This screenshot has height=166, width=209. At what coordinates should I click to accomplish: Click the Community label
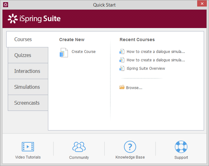coord(79,158)
